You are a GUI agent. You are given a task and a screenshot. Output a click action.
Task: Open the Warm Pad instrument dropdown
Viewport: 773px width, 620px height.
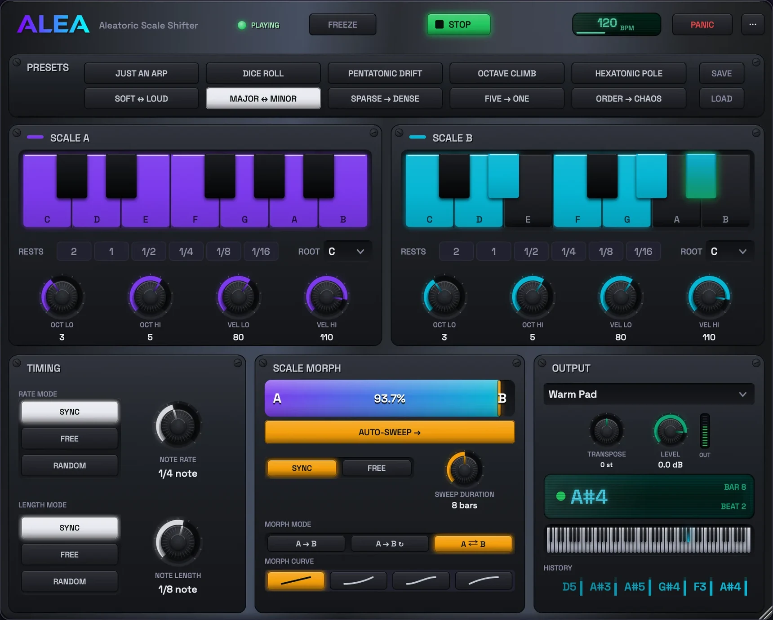pyautogui.click(x=649, y=394)
